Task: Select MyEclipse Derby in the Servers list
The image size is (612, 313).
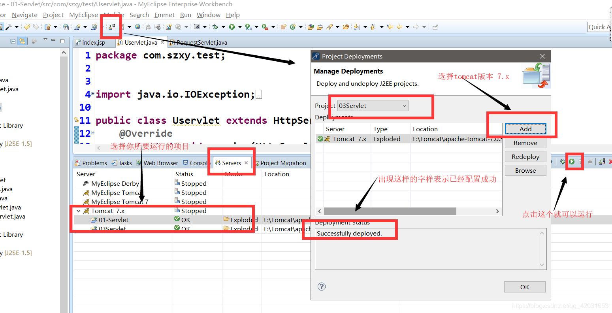Action: pyautogui.click(x=115, y=183)
